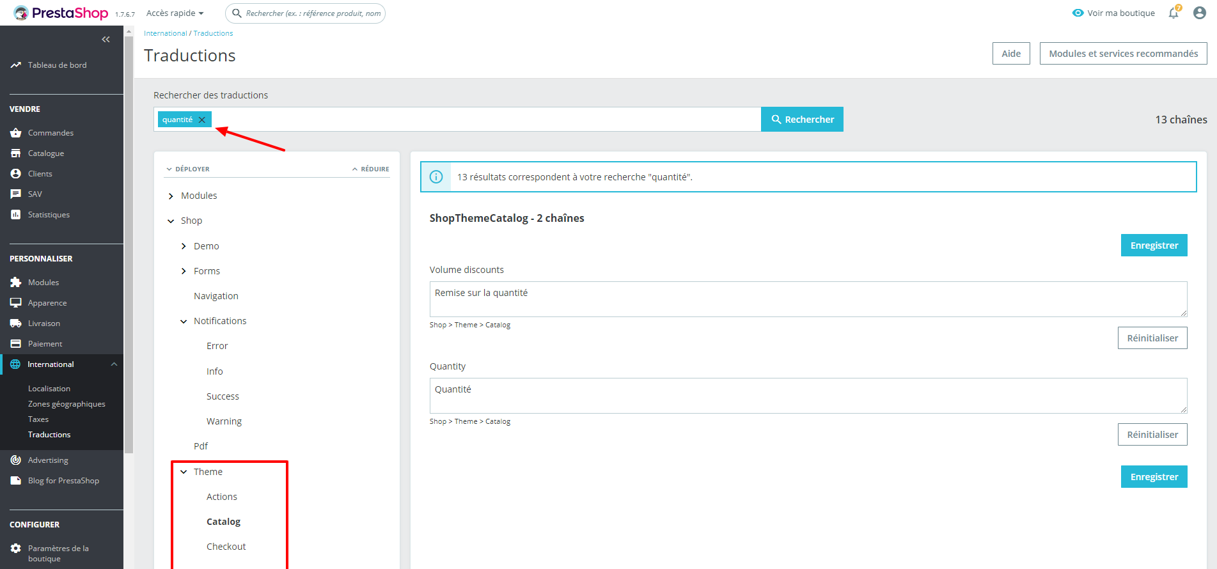
Task: Open the notifications bell icon
Action: point(1174,13)
